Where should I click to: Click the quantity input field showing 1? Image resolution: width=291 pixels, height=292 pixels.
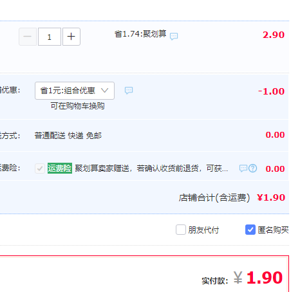(x=50, y=37)
